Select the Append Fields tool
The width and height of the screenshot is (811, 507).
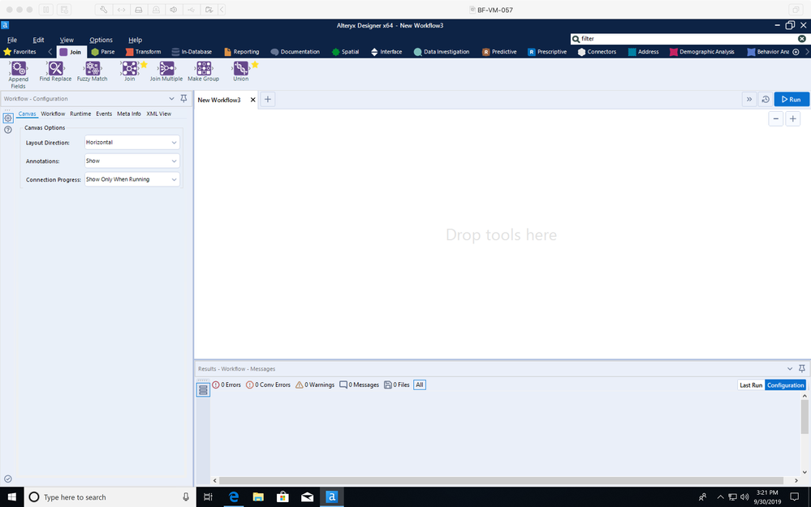(x=19, y=74)
